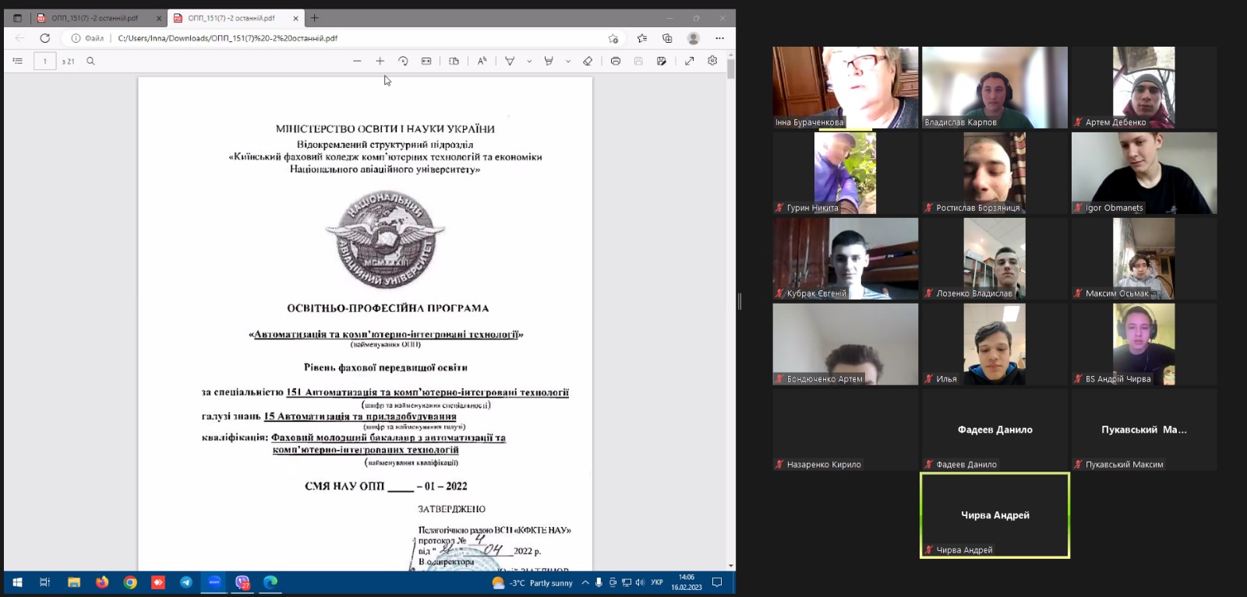
Task: Toggle page view layout button
Action: (x=454, y=61)
